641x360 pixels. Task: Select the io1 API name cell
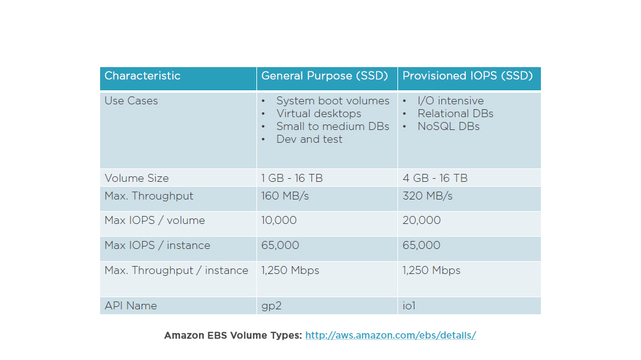pos(409,306)
